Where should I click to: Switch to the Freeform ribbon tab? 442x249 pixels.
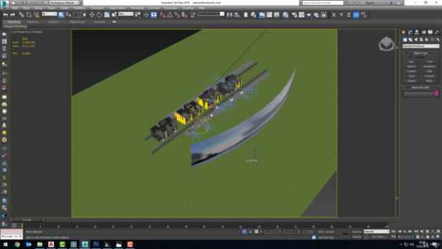(x=32, y=21)
